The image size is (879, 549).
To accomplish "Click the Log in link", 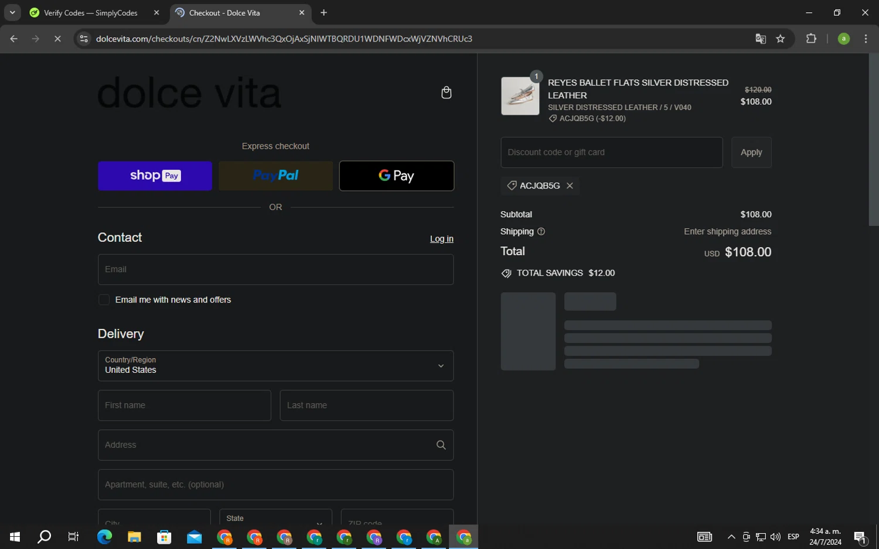I will point(442,239).
